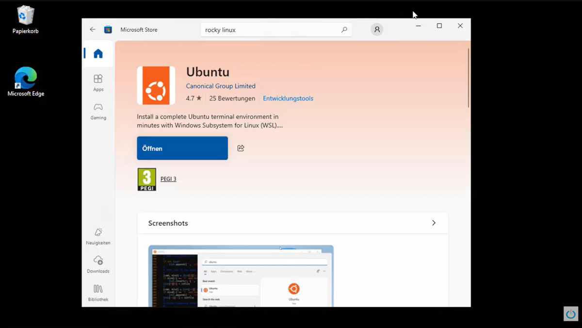Image resolution: width=582 pixels, height=328 pixels.
Task: Minimize the Microsoft Store window
Action: (418, 26)
